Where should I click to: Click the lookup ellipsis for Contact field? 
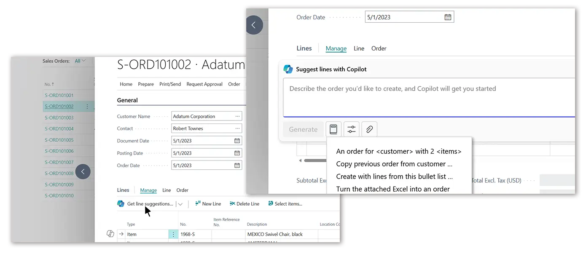click(237, 128)
